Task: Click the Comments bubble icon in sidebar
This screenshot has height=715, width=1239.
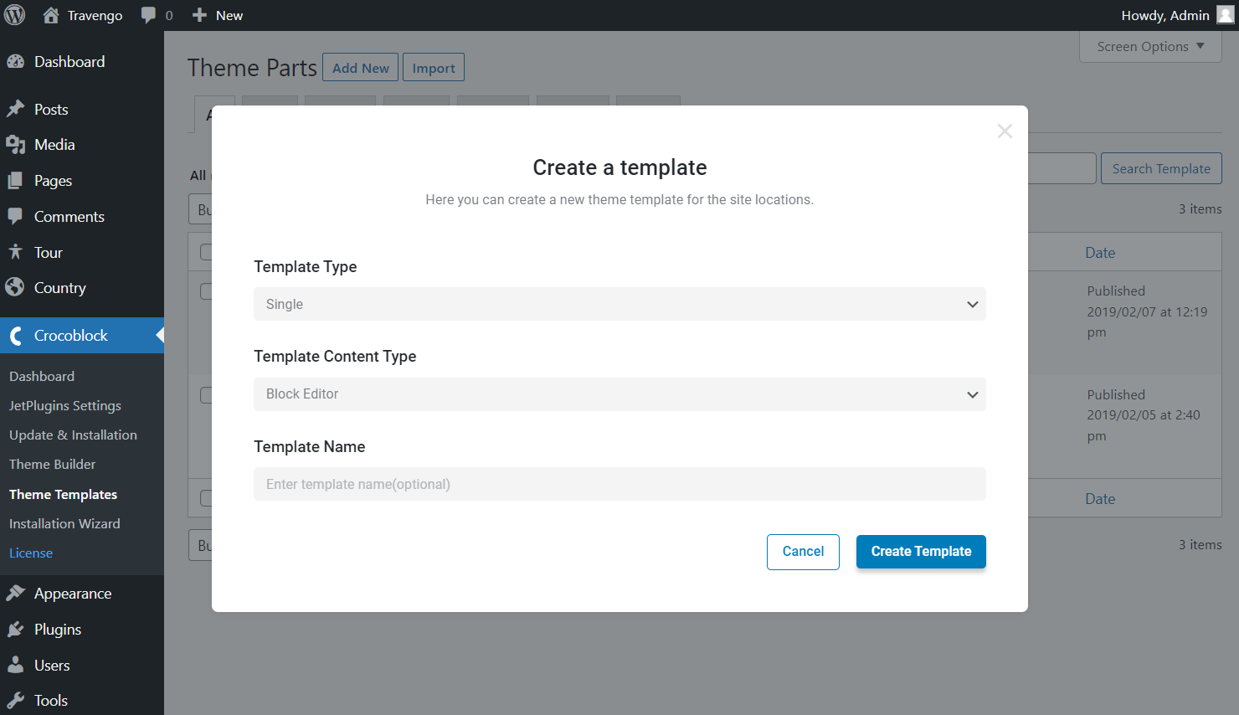Action: [x=15, y=217]
